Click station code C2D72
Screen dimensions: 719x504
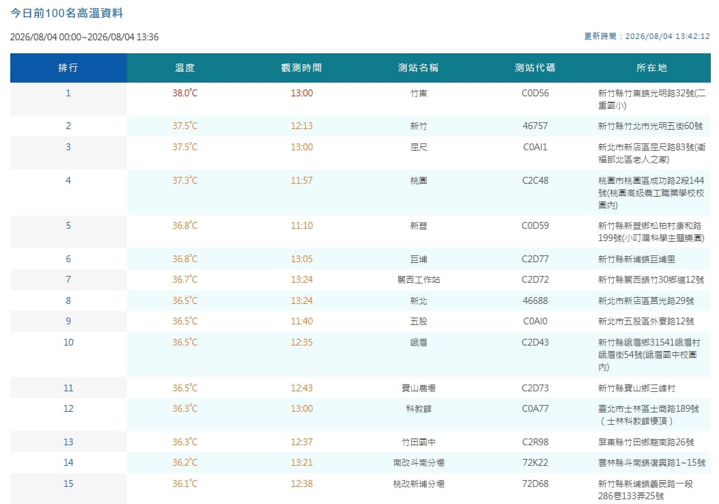[x=535, y=280]
